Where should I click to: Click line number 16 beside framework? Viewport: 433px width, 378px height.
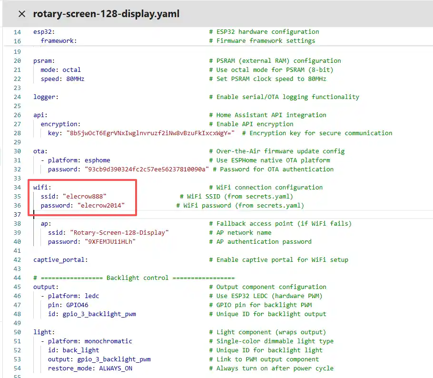pyautogui.click(x=17, y=41)
